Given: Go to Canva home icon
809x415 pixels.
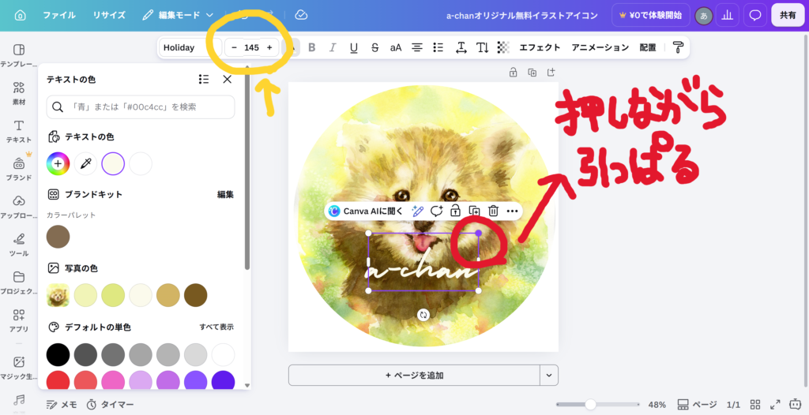Looking at the screenshot, I should point(20,16).
